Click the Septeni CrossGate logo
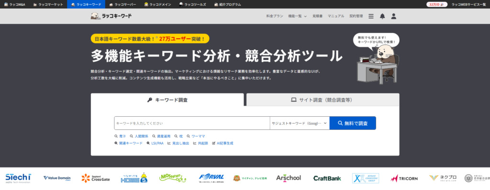 (96, 178)
